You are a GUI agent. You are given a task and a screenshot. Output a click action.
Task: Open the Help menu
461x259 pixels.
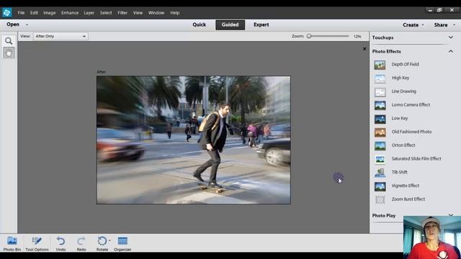[x=175, y=13]
